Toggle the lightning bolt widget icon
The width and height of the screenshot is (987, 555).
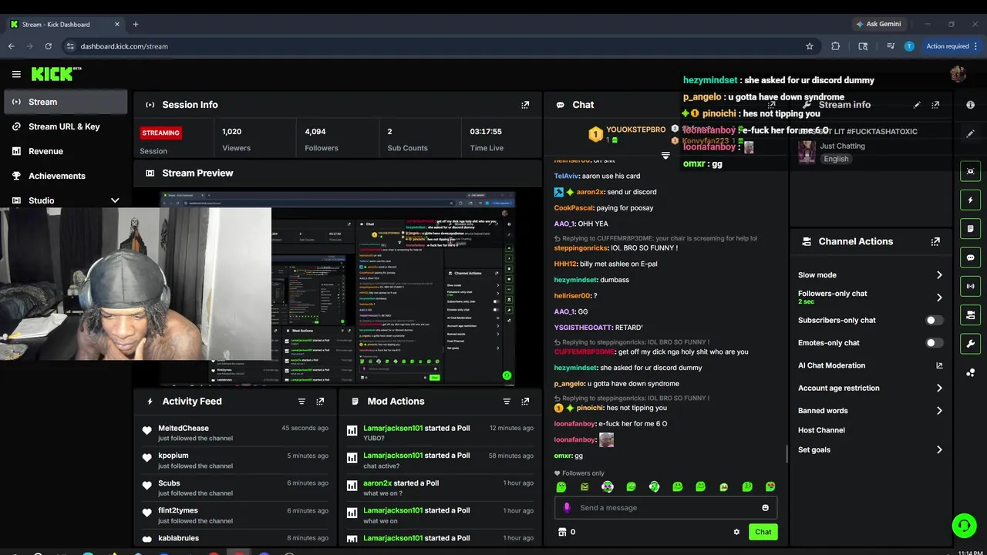[970, 200]
